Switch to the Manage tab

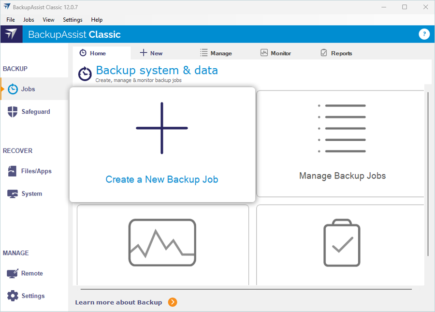pyautogui.click(x=216, y=53)
